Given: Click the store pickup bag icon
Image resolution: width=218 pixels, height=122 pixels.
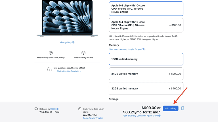Looking at the screenshot, I should 80,109.
